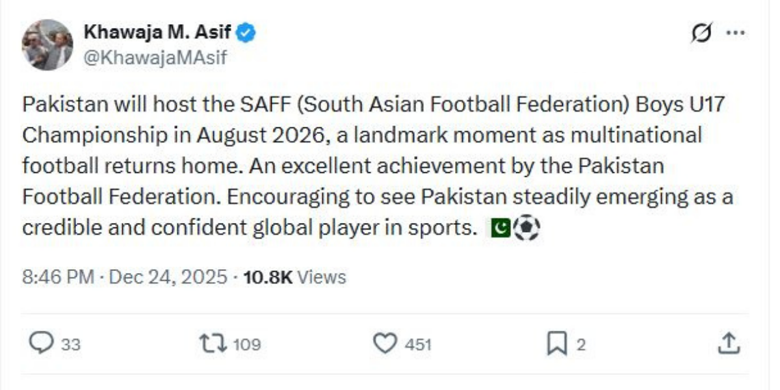Image resolution: width=780 pixels, height=390 pixels.
Task: Bookmark this post using the bookmark icon
Action: click(556, 343)
